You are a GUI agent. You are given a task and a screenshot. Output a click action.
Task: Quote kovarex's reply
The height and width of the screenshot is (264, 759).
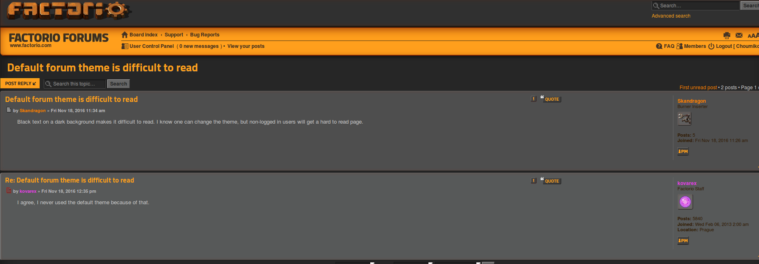[x=551, y=181]
